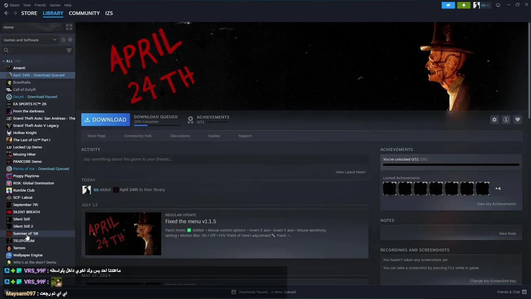
Task: Click Library Home button
Action: click(x=32, y=27)
